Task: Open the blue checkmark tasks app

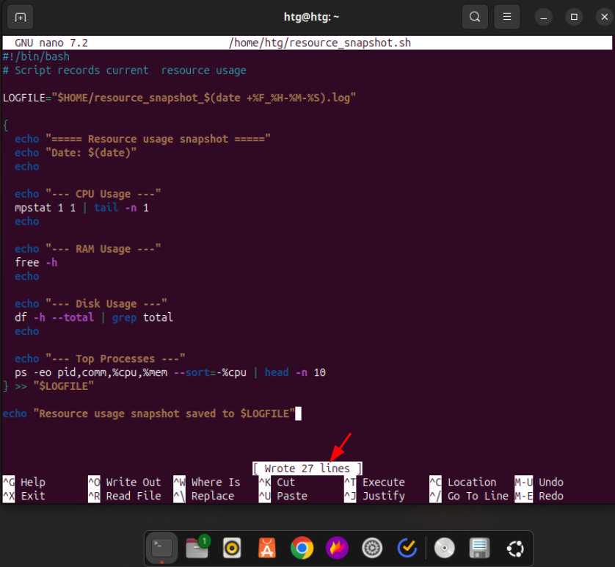Action: pyautogui.click(x=407, y=548)
